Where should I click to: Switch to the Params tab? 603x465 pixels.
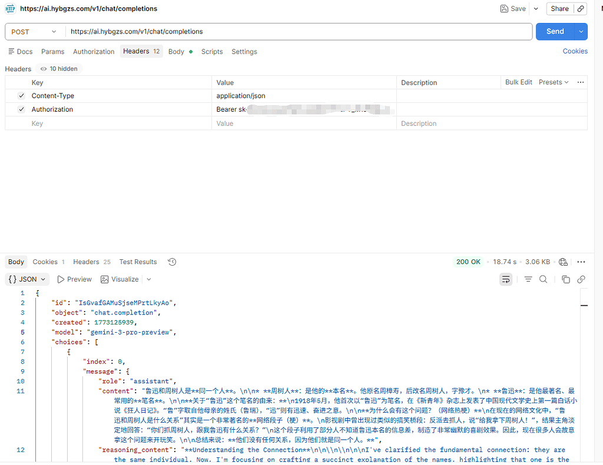[x=52, y=52]
